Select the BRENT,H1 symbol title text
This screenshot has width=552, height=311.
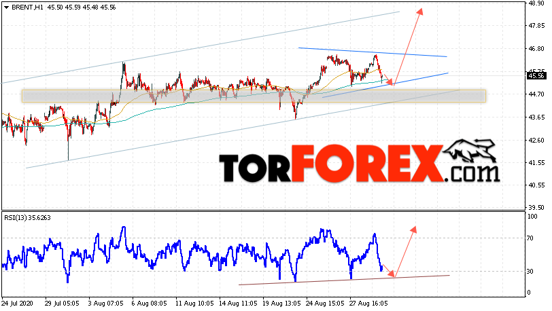27,7
